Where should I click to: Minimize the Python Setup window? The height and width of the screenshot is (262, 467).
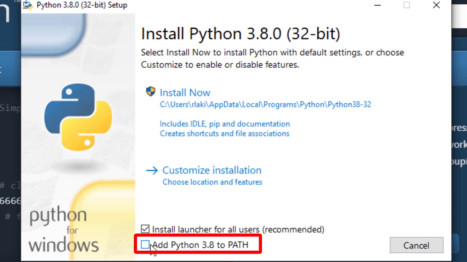378,5
